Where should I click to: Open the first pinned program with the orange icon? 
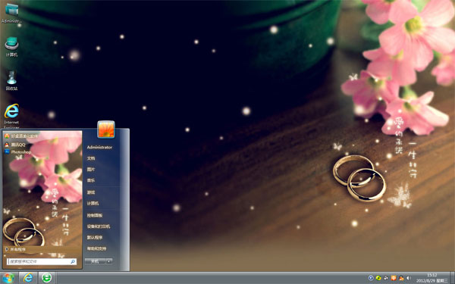click(x=21, y=136)
